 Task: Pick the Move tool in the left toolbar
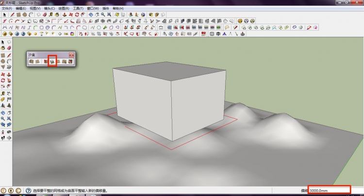pos(3,74)
